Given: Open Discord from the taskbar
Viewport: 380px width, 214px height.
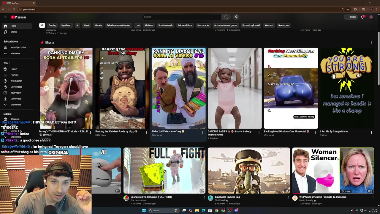Looking at the screenshot, I should pyautogui.click(x=236, y=210).
